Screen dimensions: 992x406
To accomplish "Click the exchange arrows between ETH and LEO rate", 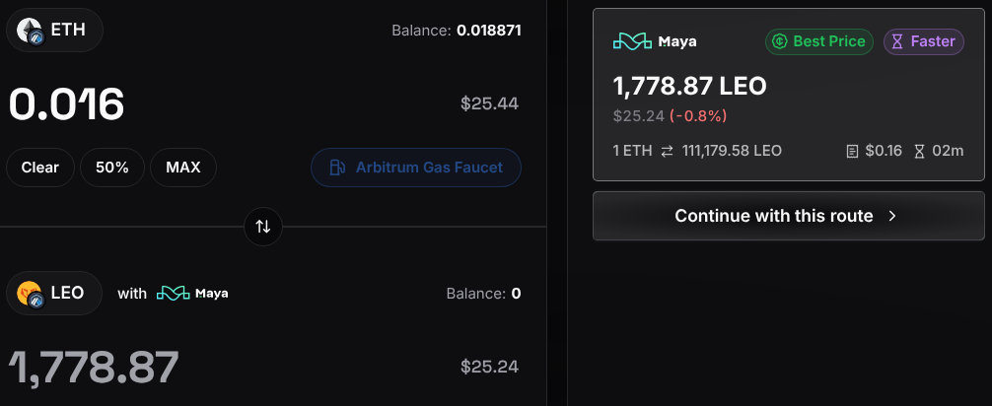I will [x=667, y=151].
